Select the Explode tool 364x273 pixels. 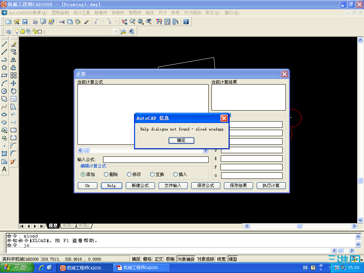click(x=14, y=161)
